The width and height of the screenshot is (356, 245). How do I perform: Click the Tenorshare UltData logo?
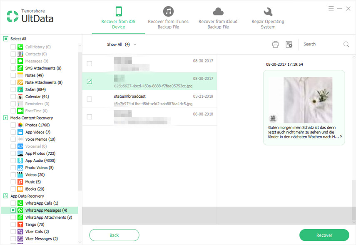[x=30, y=16]
